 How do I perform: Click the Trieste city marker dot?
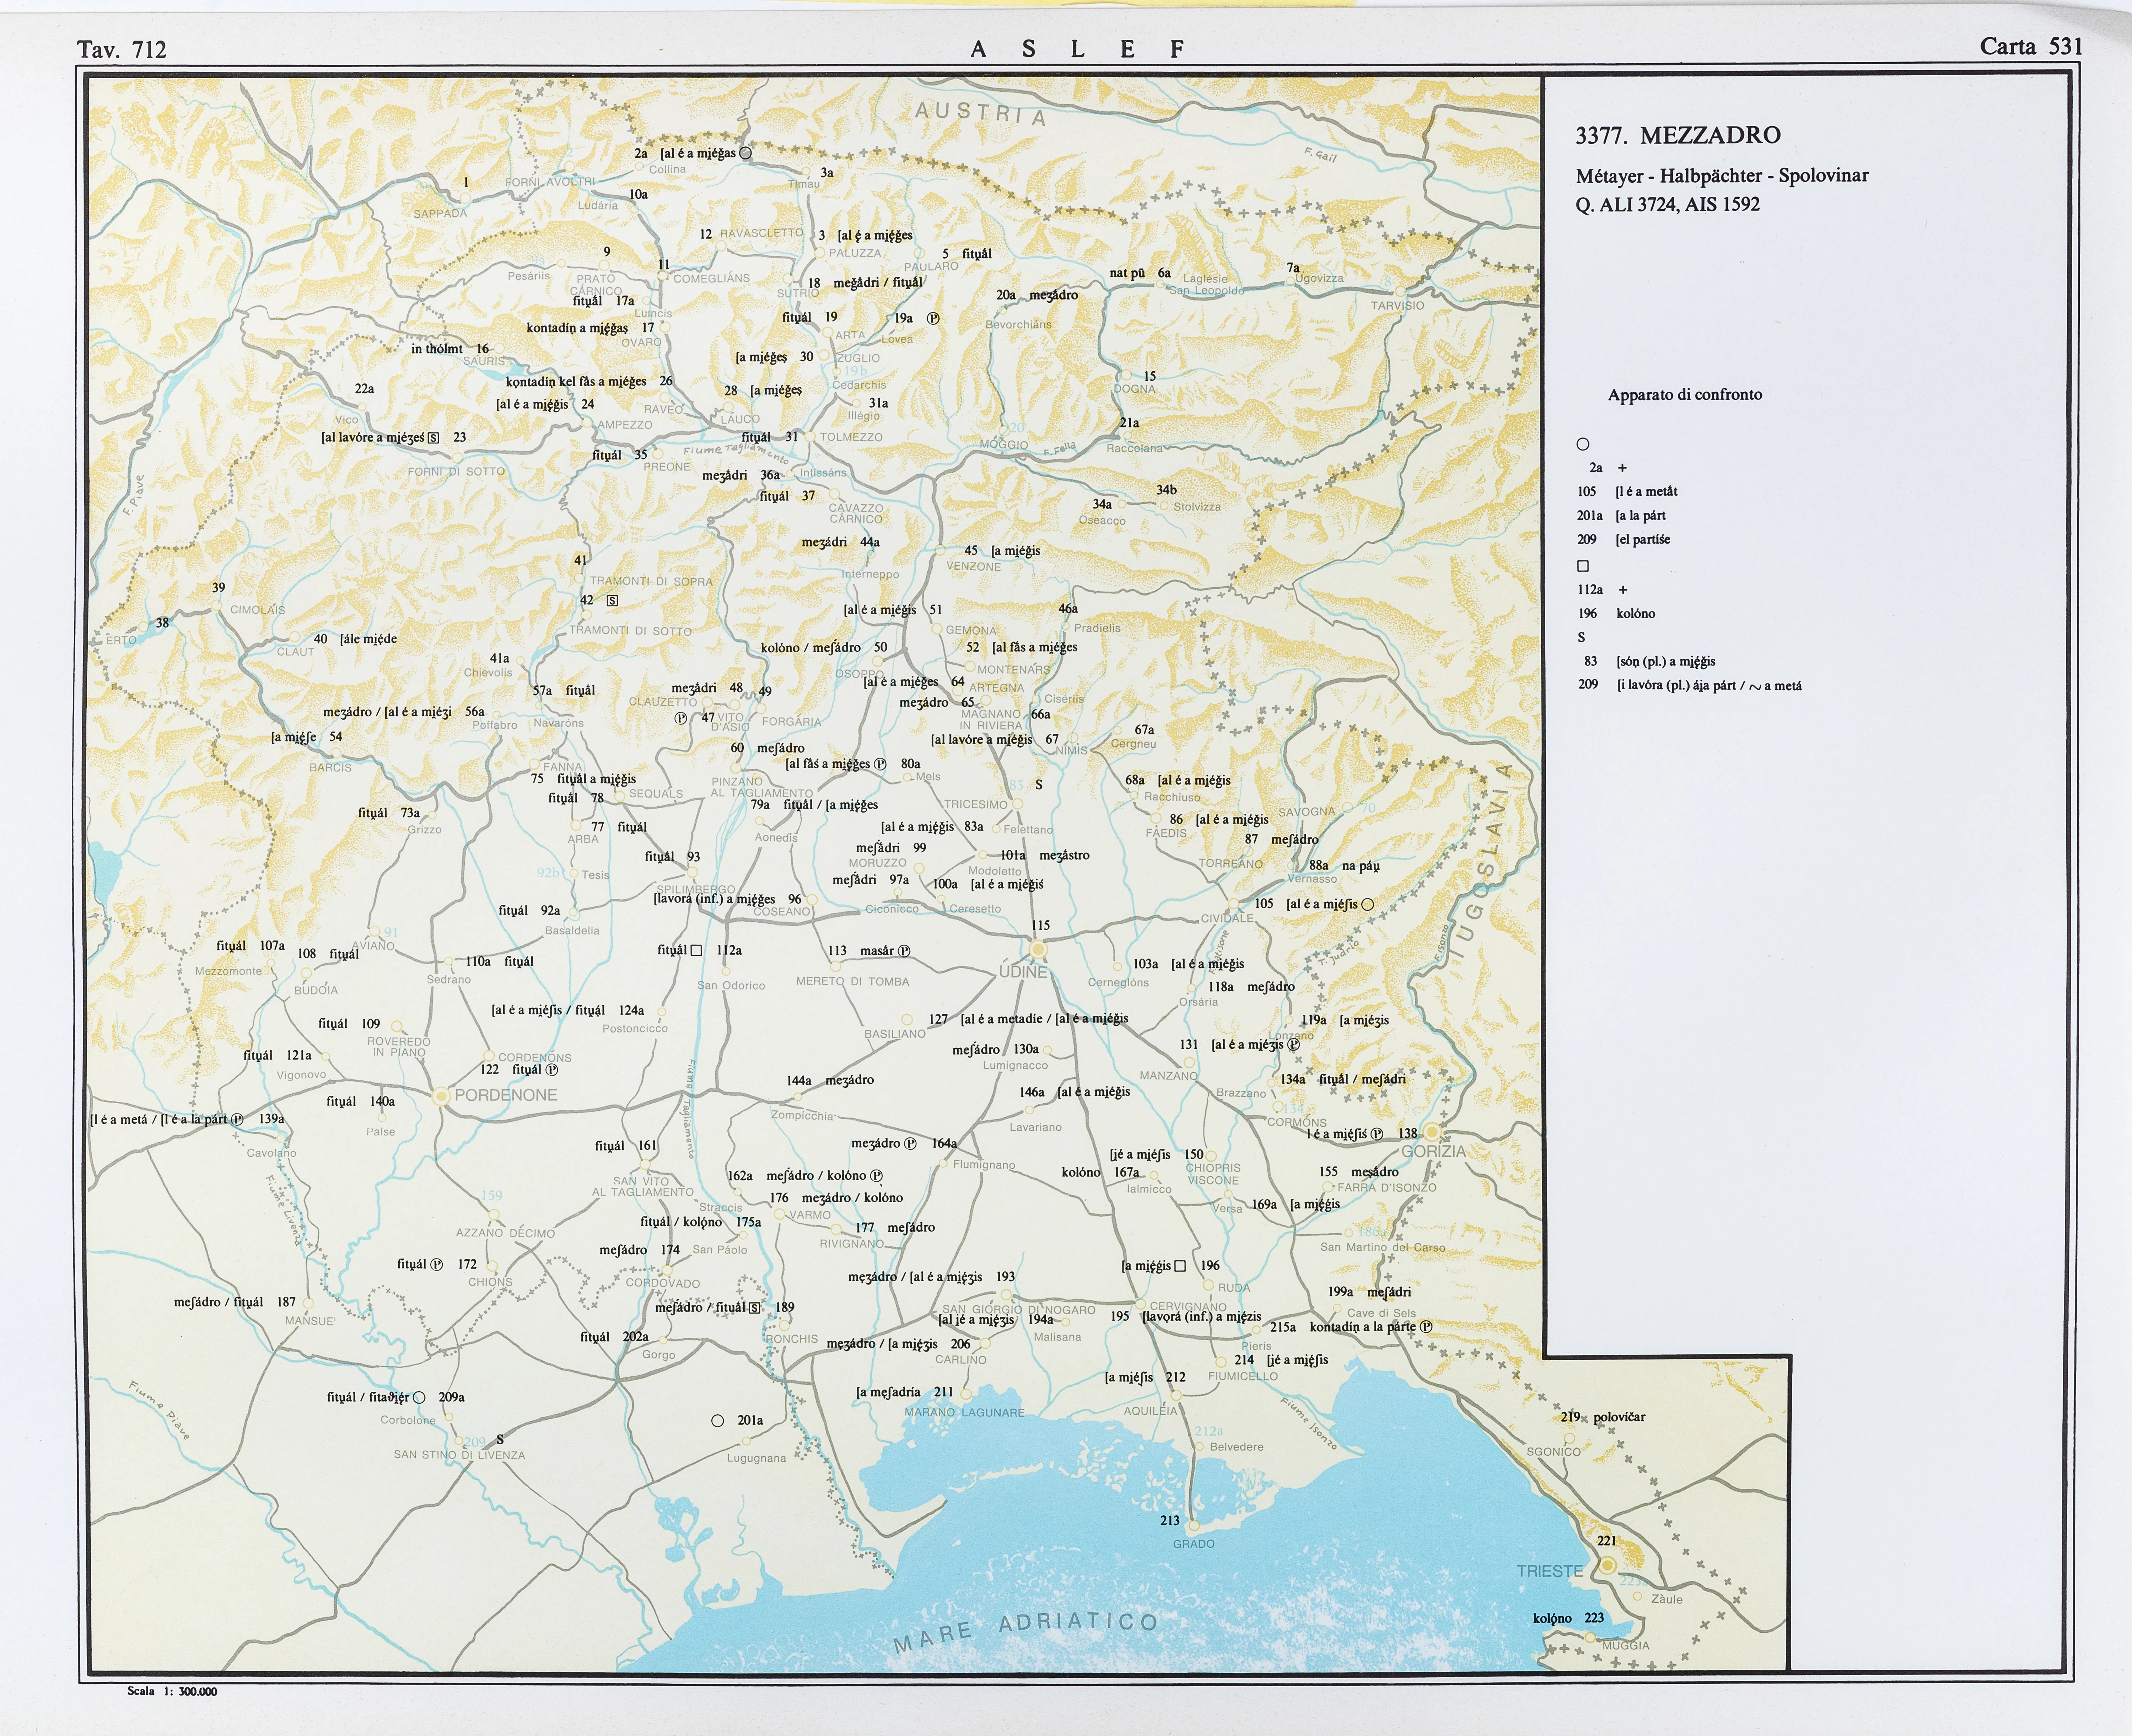pos(1607,1565)
